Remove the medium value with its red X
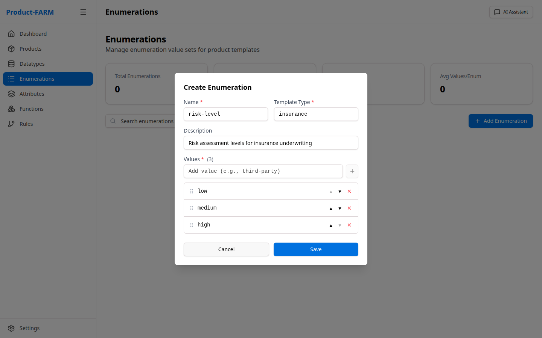 click(349, 208)
